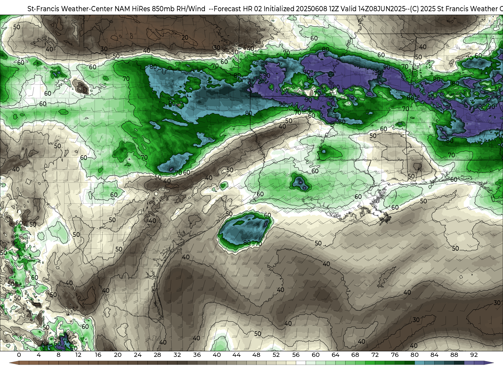The image size is (503, 366).
Task: Click the colorbar tick label '44'
Action: [237, 355]
